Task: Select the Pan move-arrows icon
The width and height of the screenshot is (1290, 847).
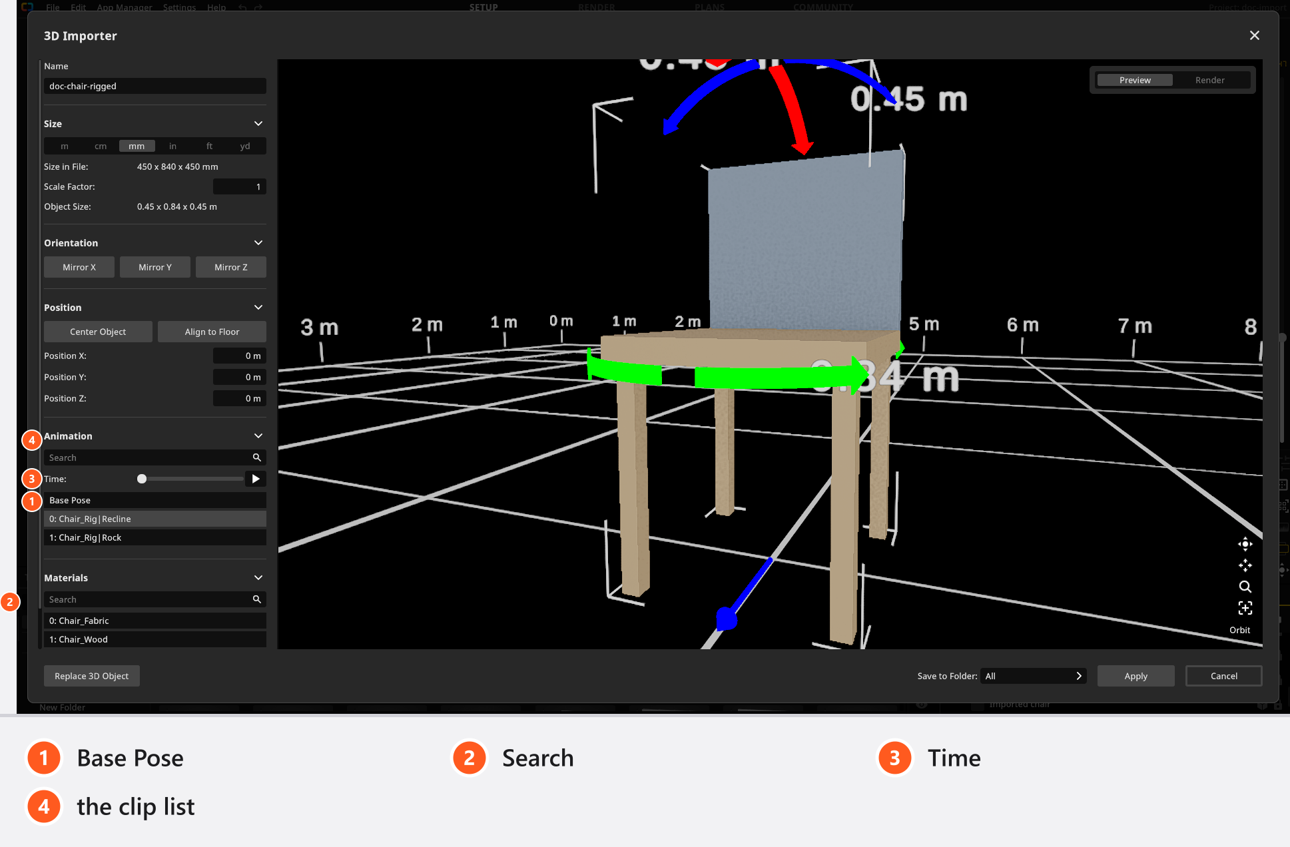Action: pyautogui.click(x=1245, y=565)
